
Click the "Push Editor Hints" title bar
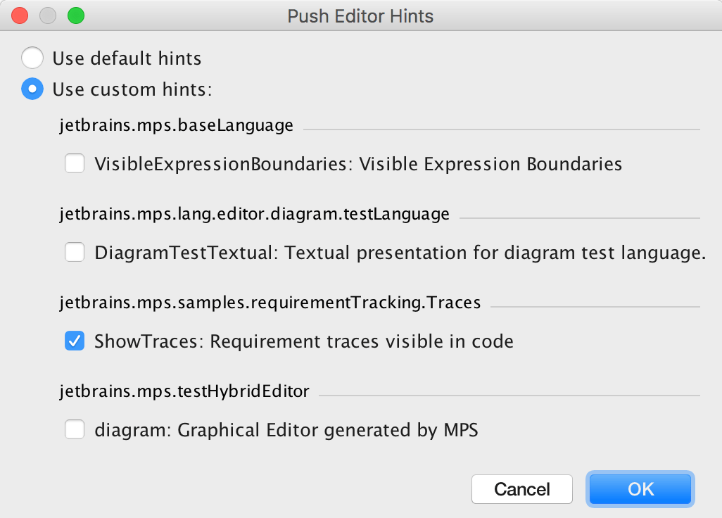click(360, 15)
